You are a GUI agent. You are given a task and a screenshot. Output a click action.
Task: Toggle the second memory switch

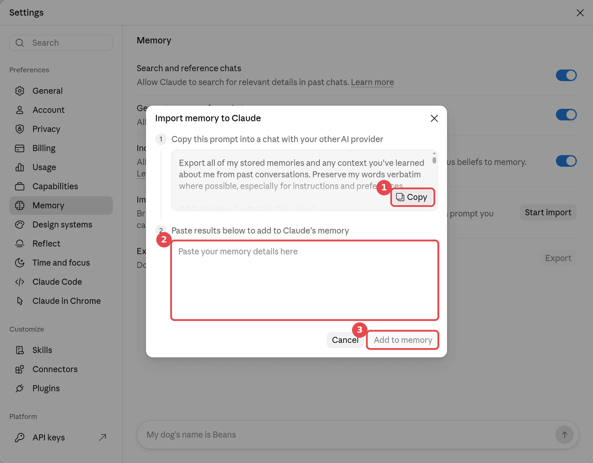[x=566, y=114]
